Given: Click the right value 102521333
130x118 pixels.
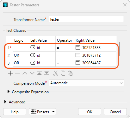Looking at the screenshot, I should (91, 48).
